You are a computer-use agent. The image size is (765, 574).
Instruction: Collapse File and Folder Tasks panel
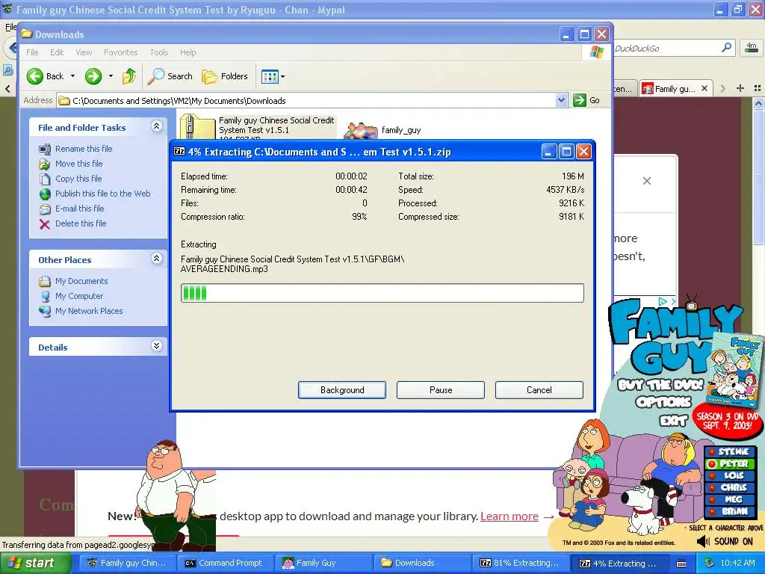coord(156,126)
